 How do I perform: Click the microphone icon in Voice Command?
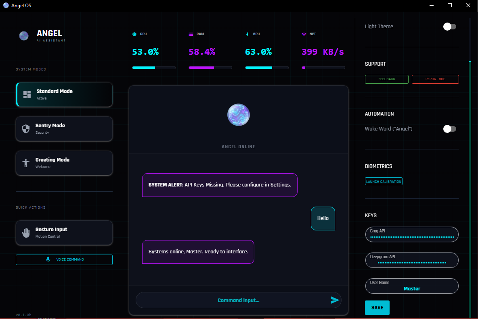pos(48,259)
